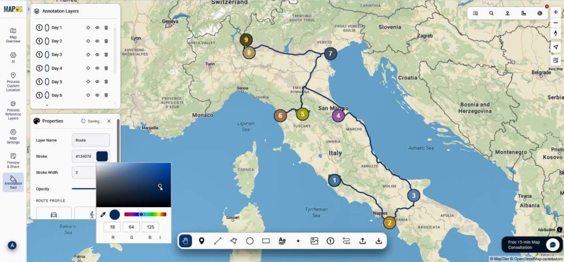The image size is (564, 262).
Task: Open Process Custom Location
Action: (13, 82)
